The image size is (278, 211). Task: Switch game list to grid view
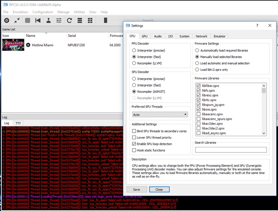click(x=90, y=20)
